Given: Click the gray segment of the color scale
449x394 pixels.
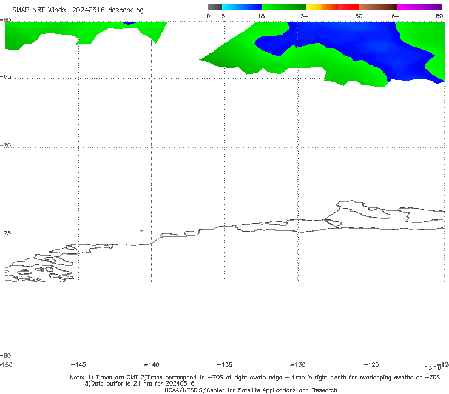Looking at the screenshot, I should pyautogui.click(x=215, y=7).
